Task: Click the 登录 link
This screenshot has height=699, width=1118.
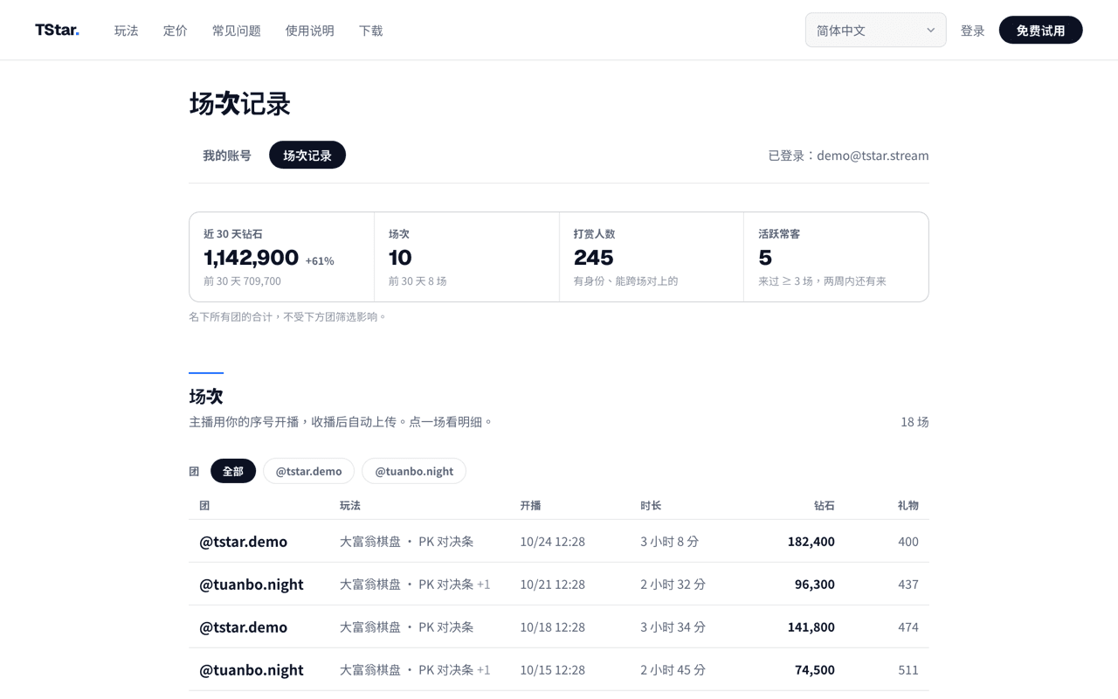Action: point(973,31)
